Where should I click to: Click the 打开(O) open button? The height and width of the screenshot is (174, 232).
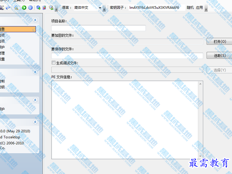(219, 42)
